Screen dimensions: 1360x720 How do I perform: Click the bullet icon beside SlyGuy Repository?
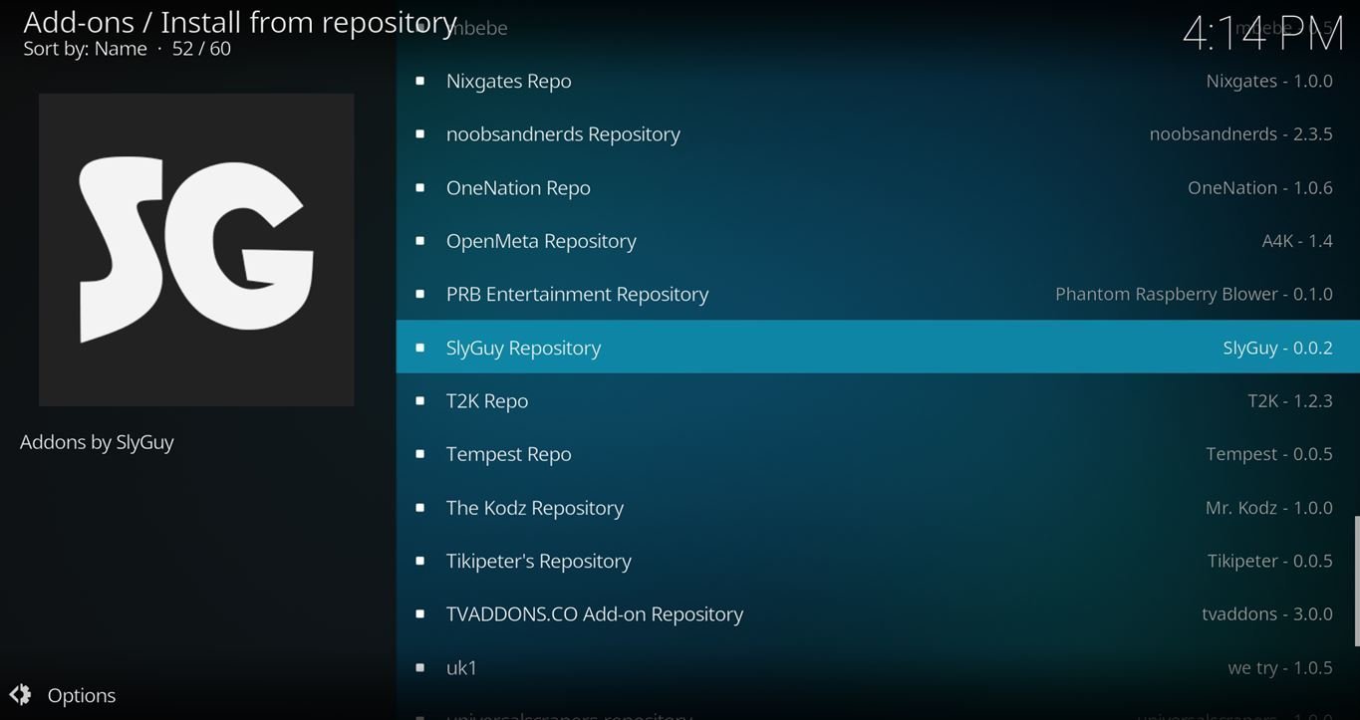tap(419, 348)
